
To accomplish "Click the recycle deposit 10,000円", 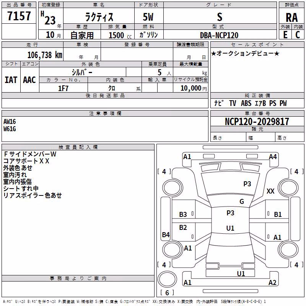I will click(x=194, y=88).
